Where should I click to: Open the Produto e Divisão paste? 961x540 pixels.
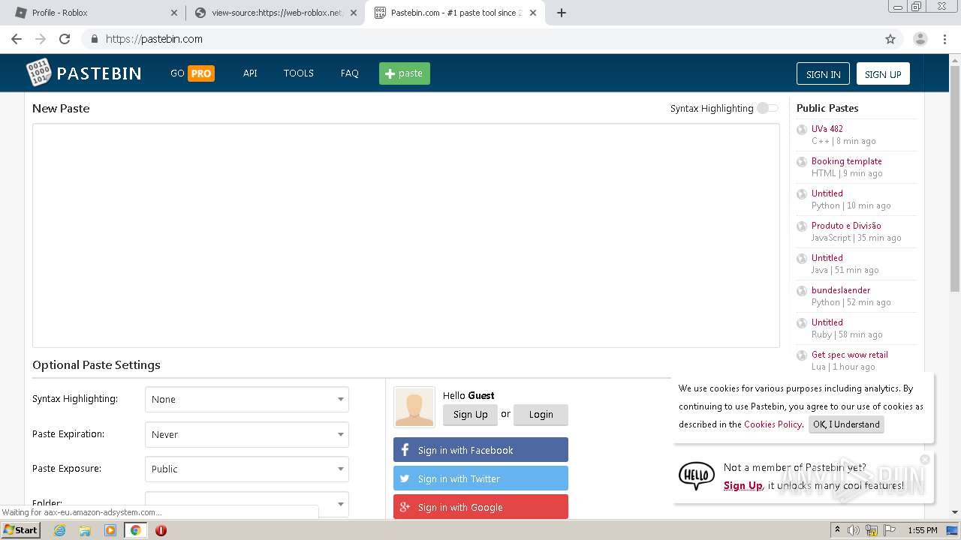[x=846, y=226]
